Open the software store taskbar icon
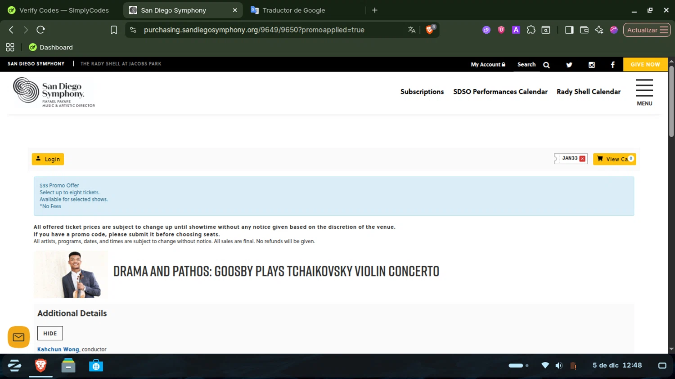 coord(96,366)
